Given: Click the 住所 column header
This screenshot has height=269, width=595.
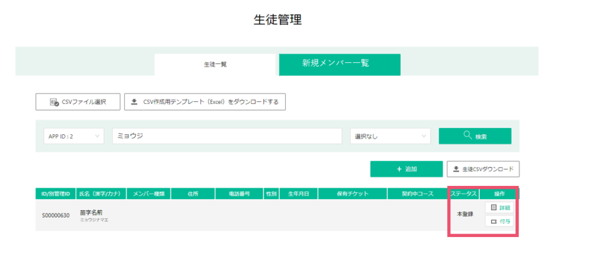Looking at the screenshot, I should point(193,193).
